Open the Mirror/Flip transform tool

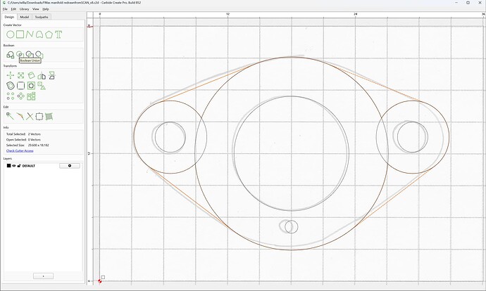(x=42, y=75)
